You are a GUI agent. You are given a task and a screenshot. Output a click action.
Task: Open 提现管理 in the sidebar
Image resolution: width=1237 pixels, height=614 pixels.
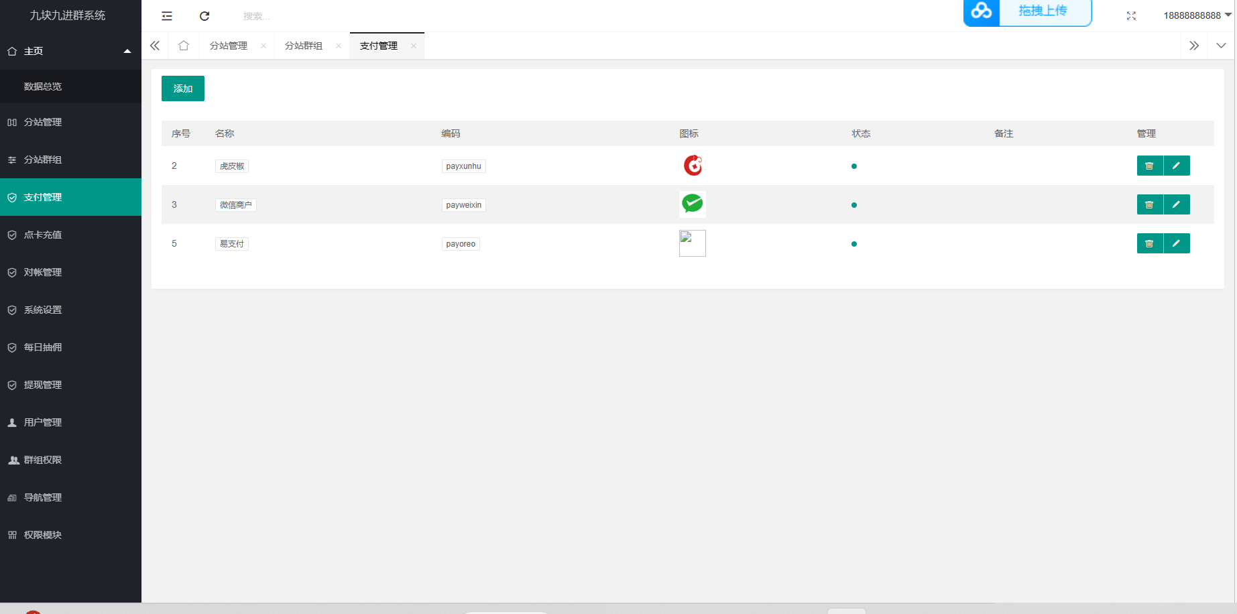coord(43,385)
